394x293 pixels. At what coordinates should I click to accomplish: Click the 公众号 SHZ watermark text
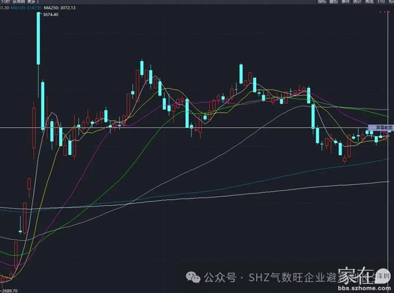coord(270,278)
